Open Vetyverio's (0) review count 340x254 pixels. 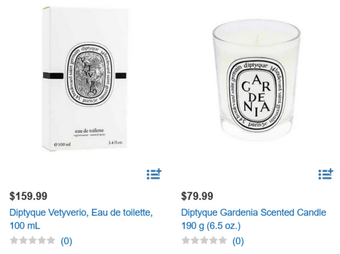[x=66, y=241]
